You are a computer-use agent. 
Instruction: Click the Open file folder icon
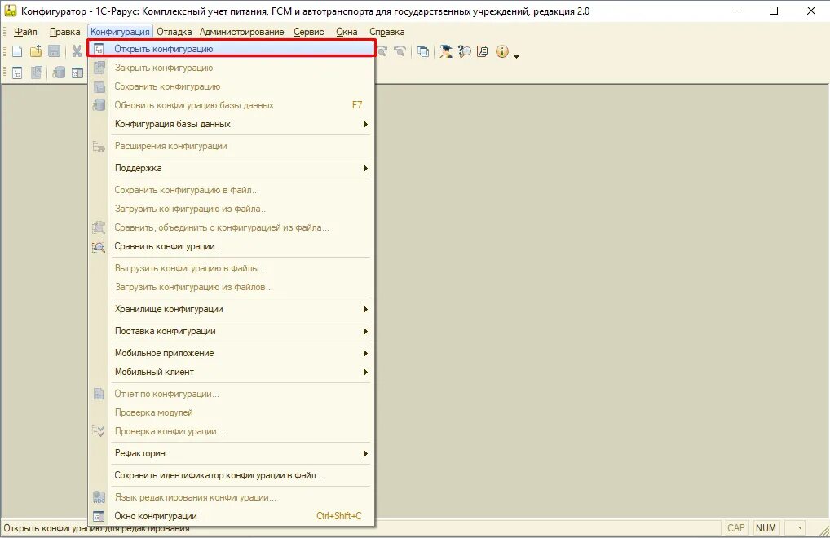[x=35, y=51]
